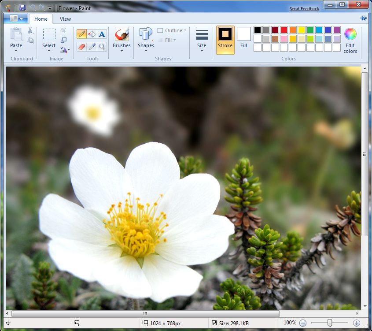Screen dimensions: 372x331
Task: Pick the red color swatch
Action: 284,30
